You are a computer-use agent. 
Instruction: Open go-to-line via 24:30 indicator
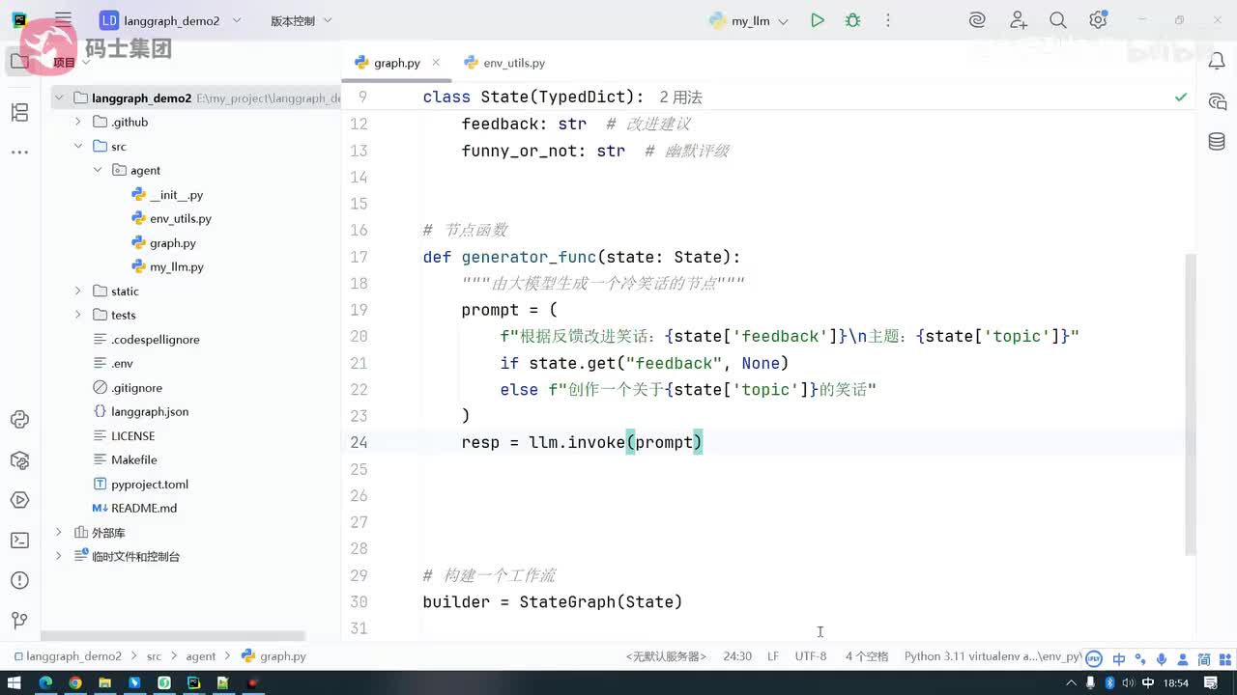pyautogui.click(x=737, y=656)
